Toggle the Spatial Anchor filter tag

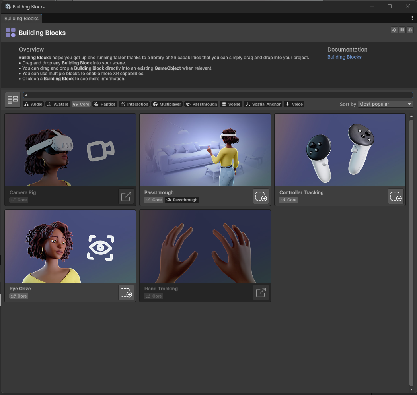coord(263,104)
